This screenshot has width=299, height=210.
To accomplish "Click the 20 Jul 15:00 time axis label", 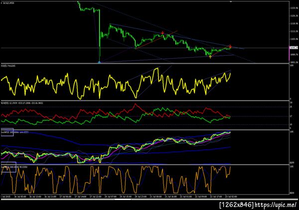I will (125, 197).
